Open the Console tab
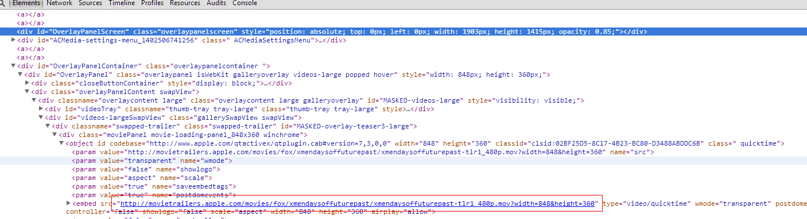The height and width of the screenshot is (219, 807). click(245, 3)
